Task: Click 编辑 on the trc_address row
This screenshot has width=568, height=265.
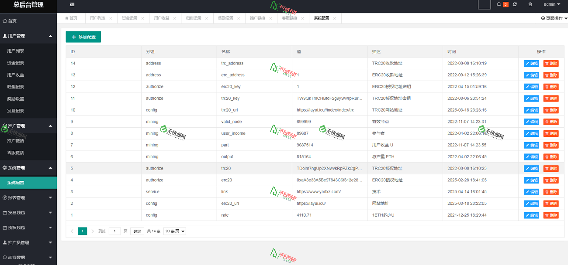Action: coord(531,63)
